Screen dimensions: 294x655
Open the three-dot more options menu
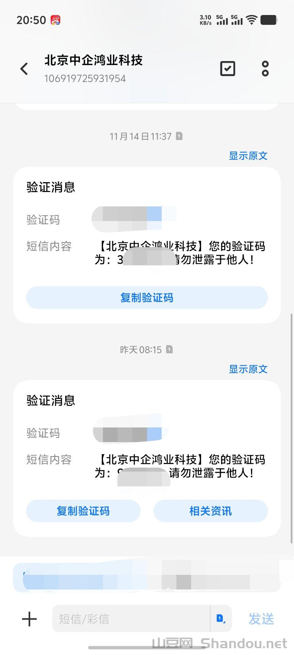pyautogui.click(x=265, y=69)
